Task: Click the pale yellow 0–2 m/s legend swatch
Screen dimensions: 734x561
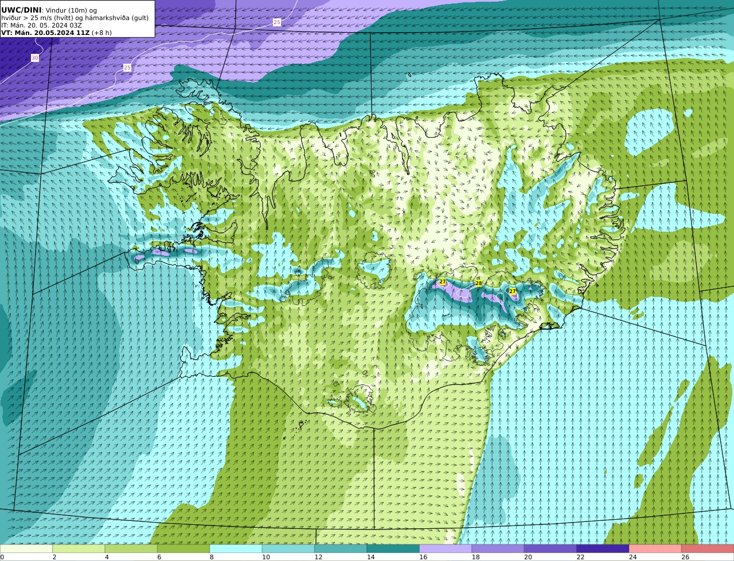Action: [x=26, y=549]
